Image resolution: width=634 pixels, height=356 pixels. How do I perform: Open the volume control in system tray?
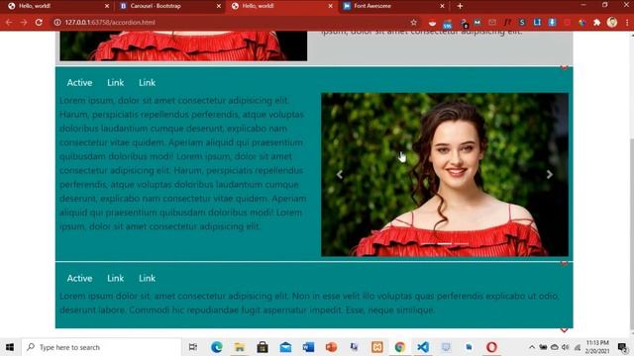(566, 347)
